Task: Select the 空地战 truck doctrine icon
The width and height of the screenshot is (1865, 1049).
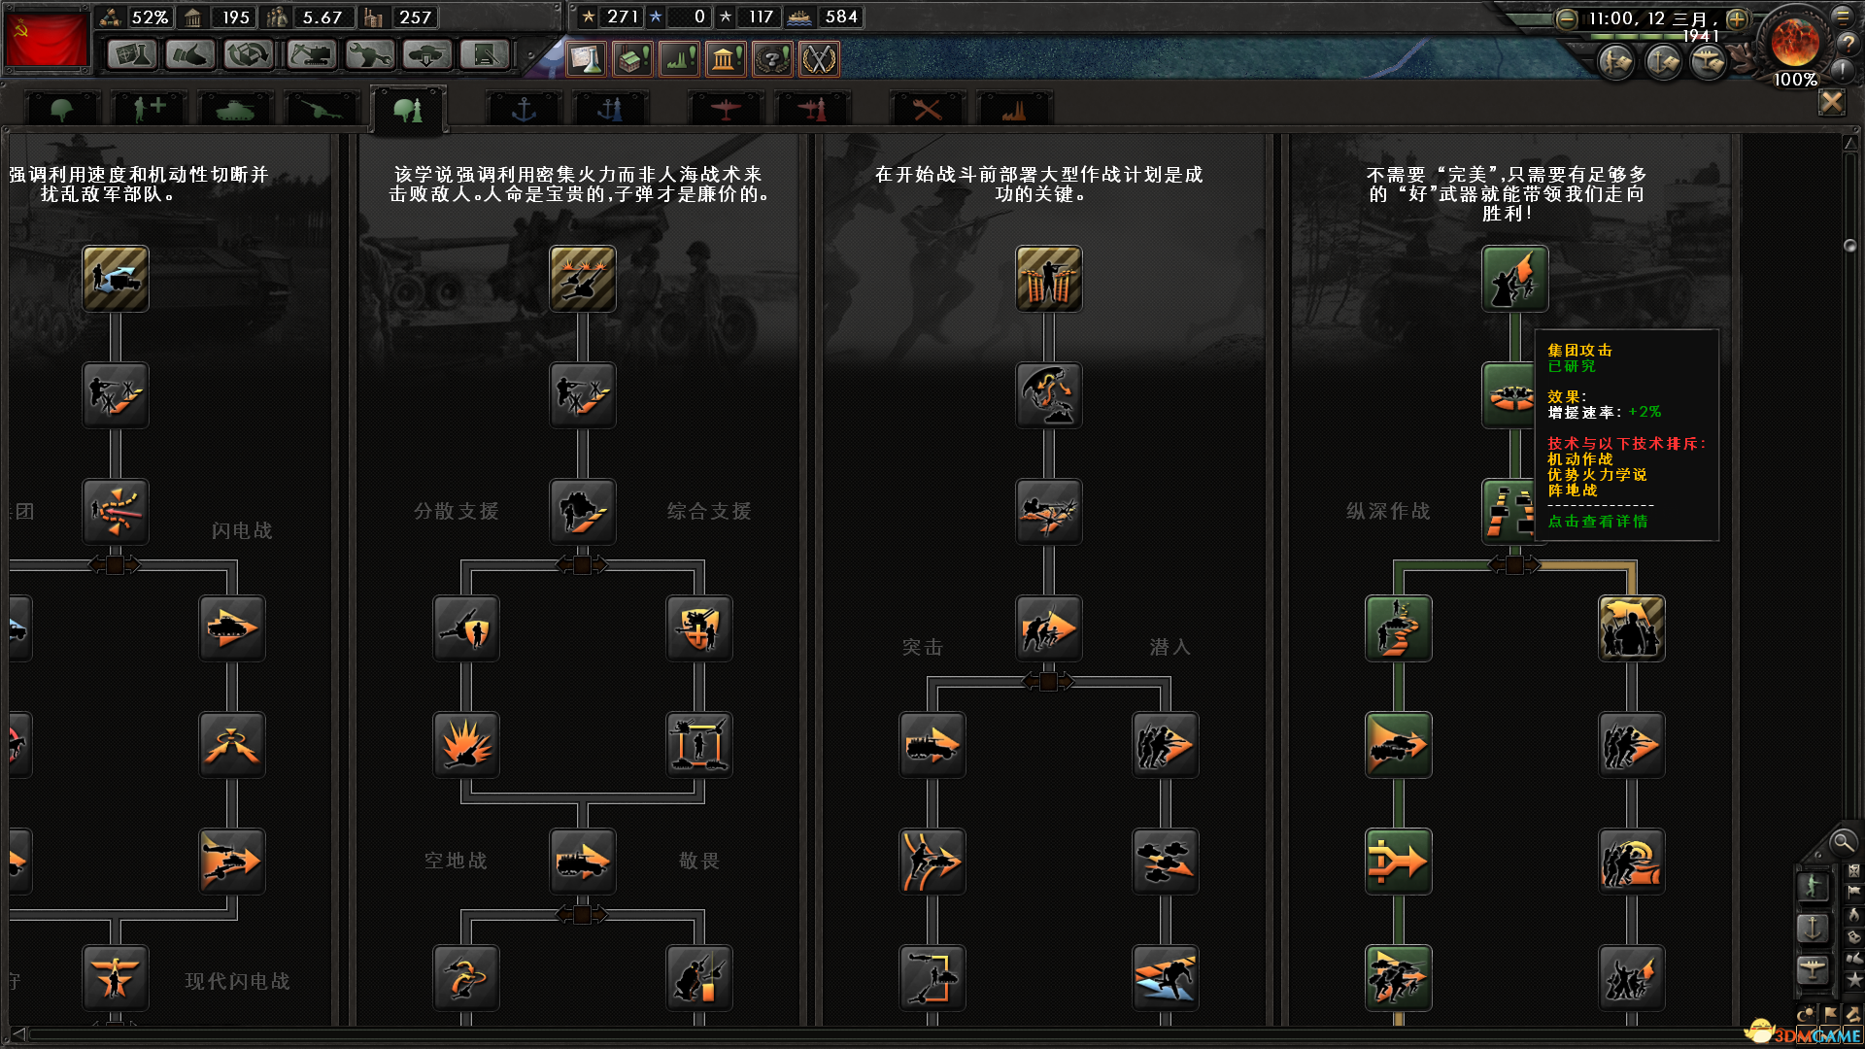Action: 583,862
